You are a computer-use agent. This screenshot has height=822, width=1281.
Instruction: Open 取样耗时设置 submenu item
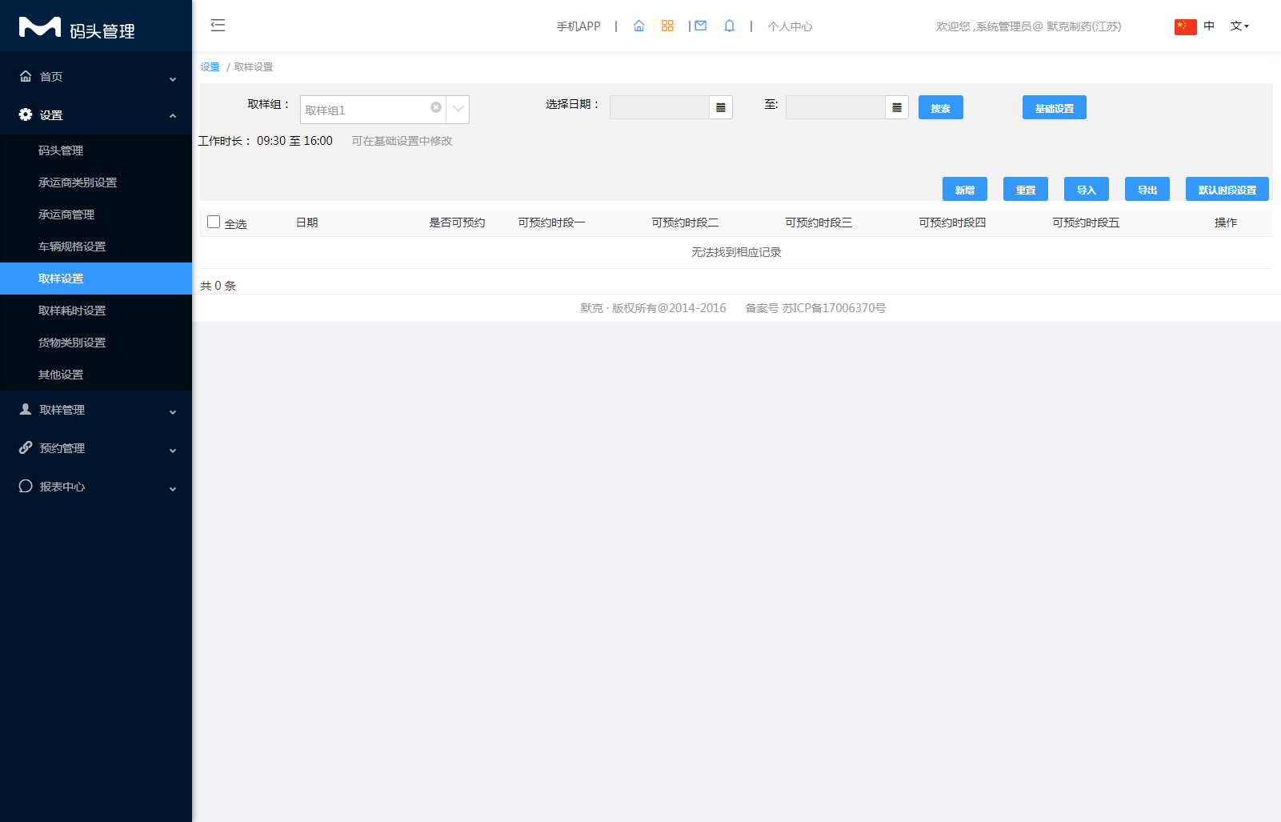(96, 311)
